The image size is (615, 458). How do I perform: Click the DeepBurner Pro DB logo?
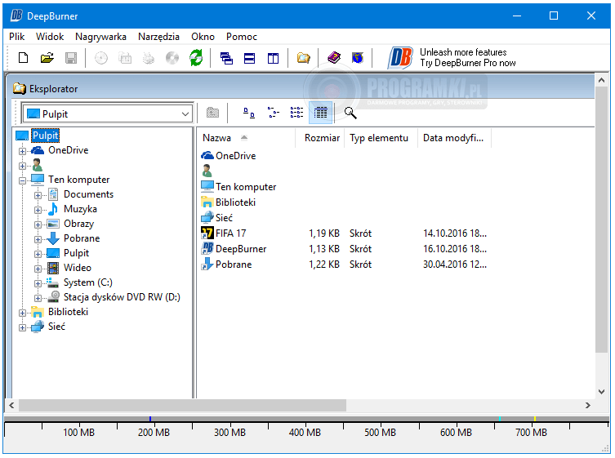(400, 58)
